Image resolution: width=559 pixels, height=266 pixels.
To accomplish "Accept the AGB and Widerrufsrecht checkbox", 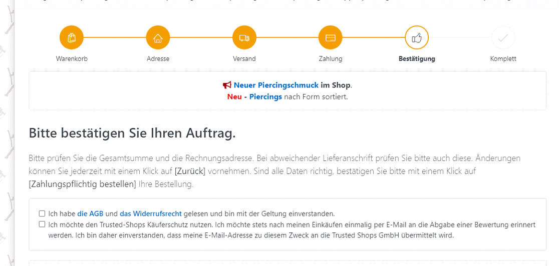I will (x=42, y=213).
